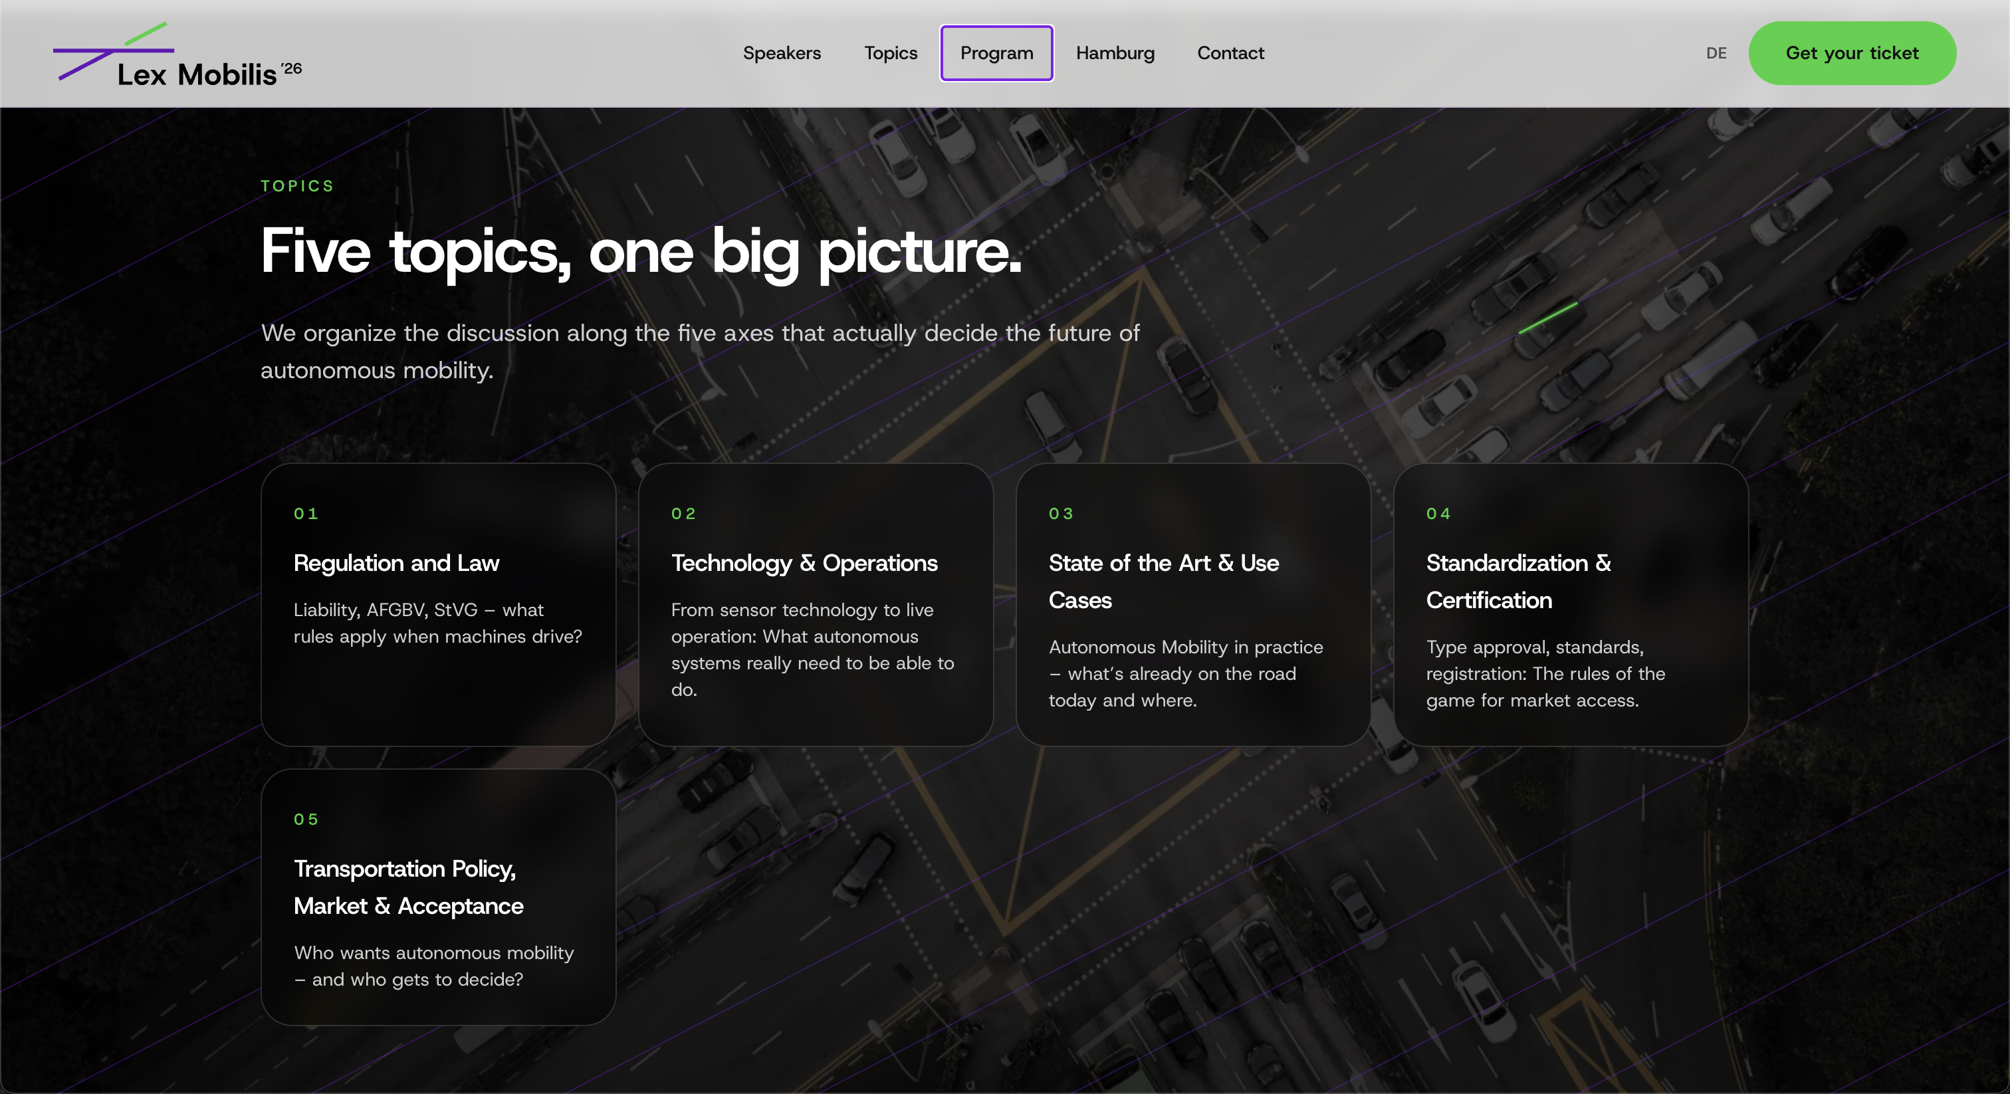The width and height of the screenshot is (2010, 1094).
Task: Click the intro paragraph about the five axes
Action: pos(700,351)
